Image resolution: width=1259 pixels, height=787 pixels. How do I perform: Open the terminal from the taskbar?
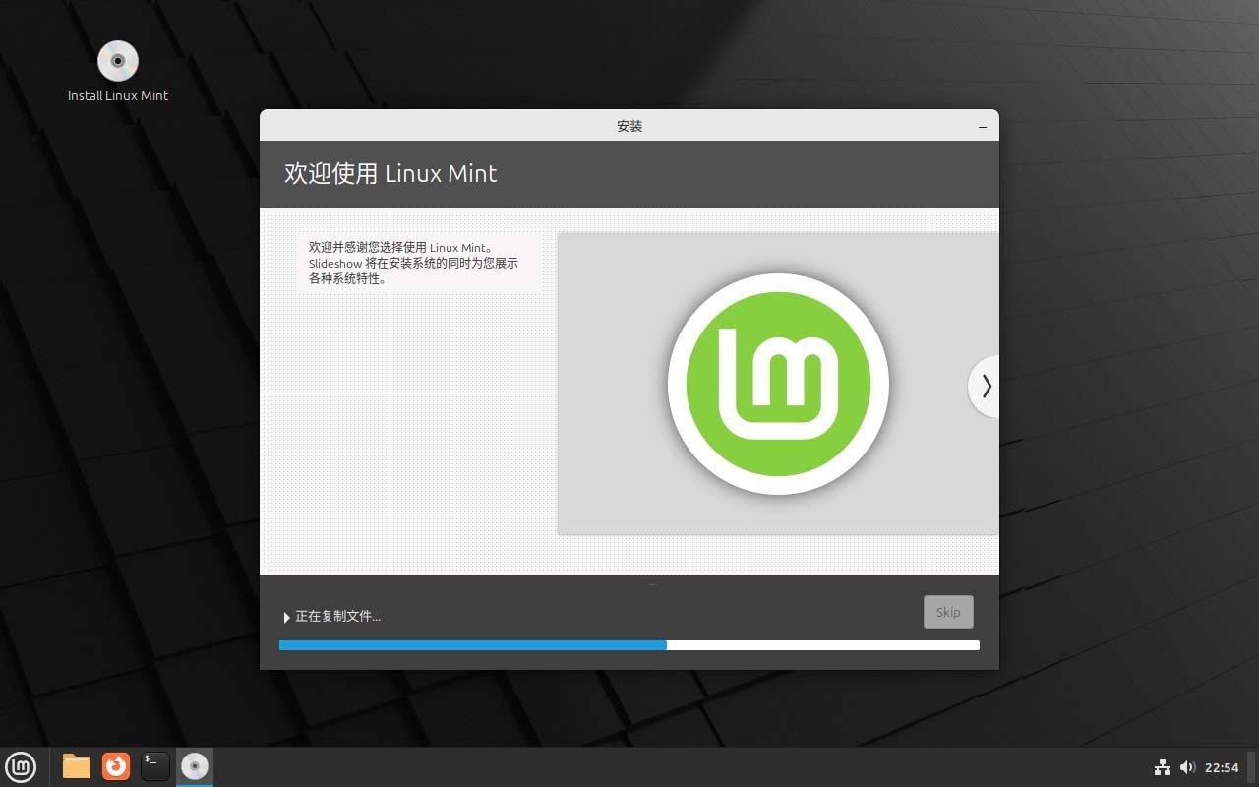click(154, 766)
